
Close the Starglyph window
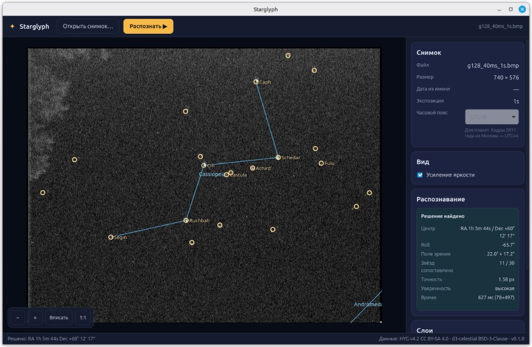[522, 9]
